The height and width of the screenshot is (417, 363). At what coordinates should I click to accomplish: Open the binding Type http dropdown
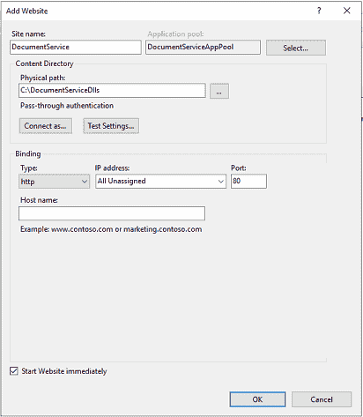coord(54,182)
